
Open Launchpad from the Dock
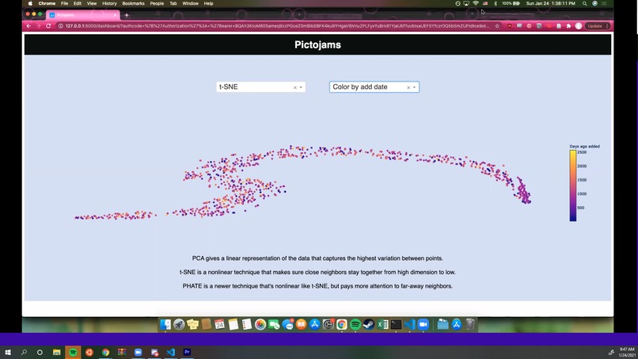(x=179, y=324)
